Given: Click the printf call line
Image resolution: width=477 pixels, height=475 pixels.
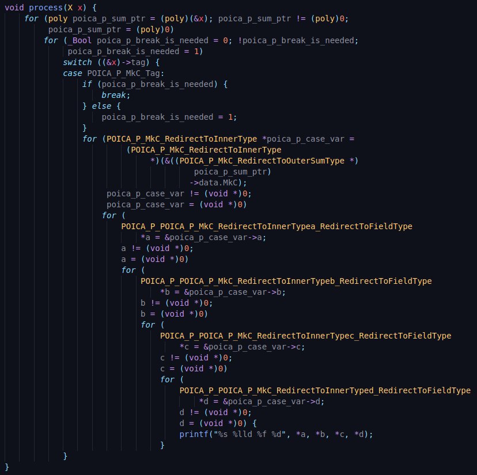Looking at the screenshot, I should tap(276, 434).
